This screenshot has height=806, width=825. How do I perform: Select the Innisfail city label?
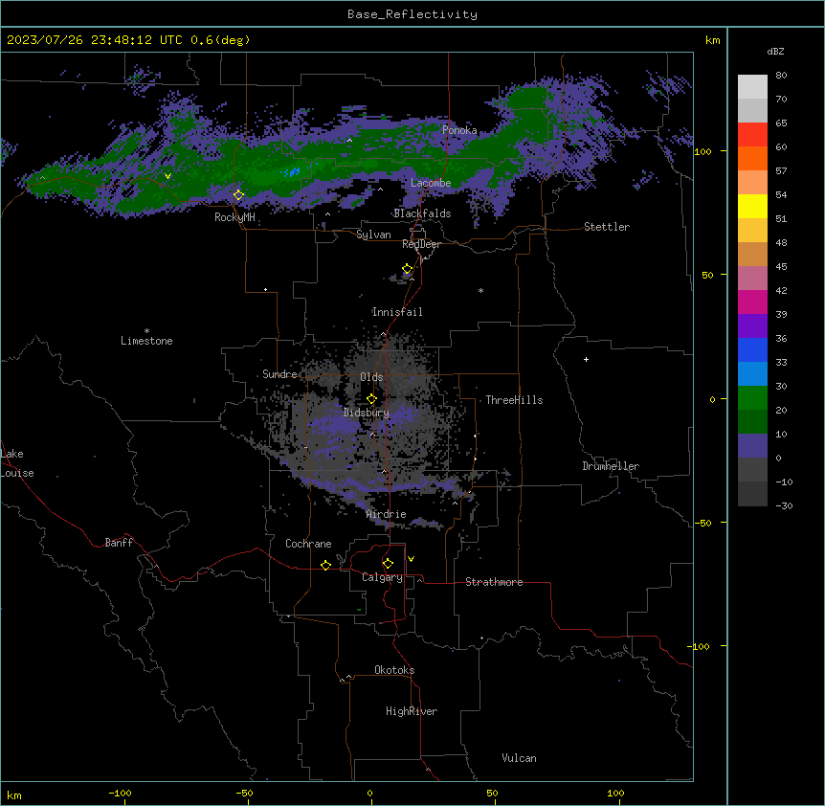coord(397,312)
